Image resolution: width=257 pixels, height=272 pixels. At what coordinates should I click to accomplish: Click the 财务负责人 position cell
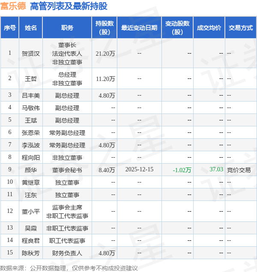tap(67, 253)
